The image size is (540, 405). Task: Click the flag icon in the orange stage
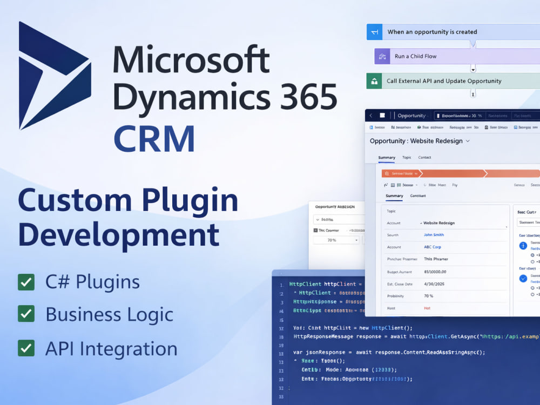[387, 173]
